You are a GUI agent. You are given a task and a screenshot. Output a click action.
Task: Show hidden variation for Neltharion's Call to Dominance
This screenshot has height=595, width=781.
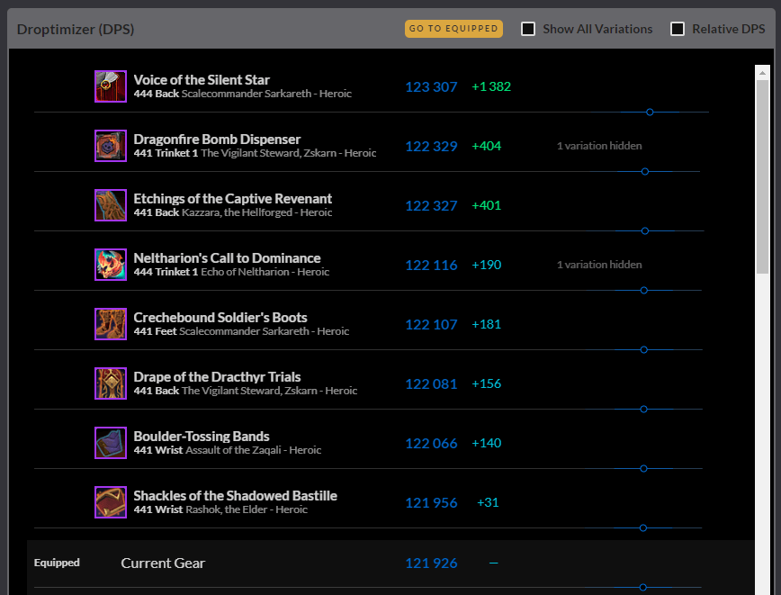[598, 265]
